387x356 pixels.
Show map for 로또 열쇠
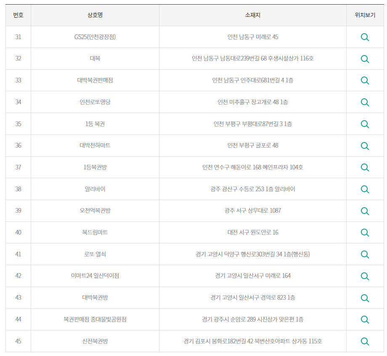click(x=365, y=254)
